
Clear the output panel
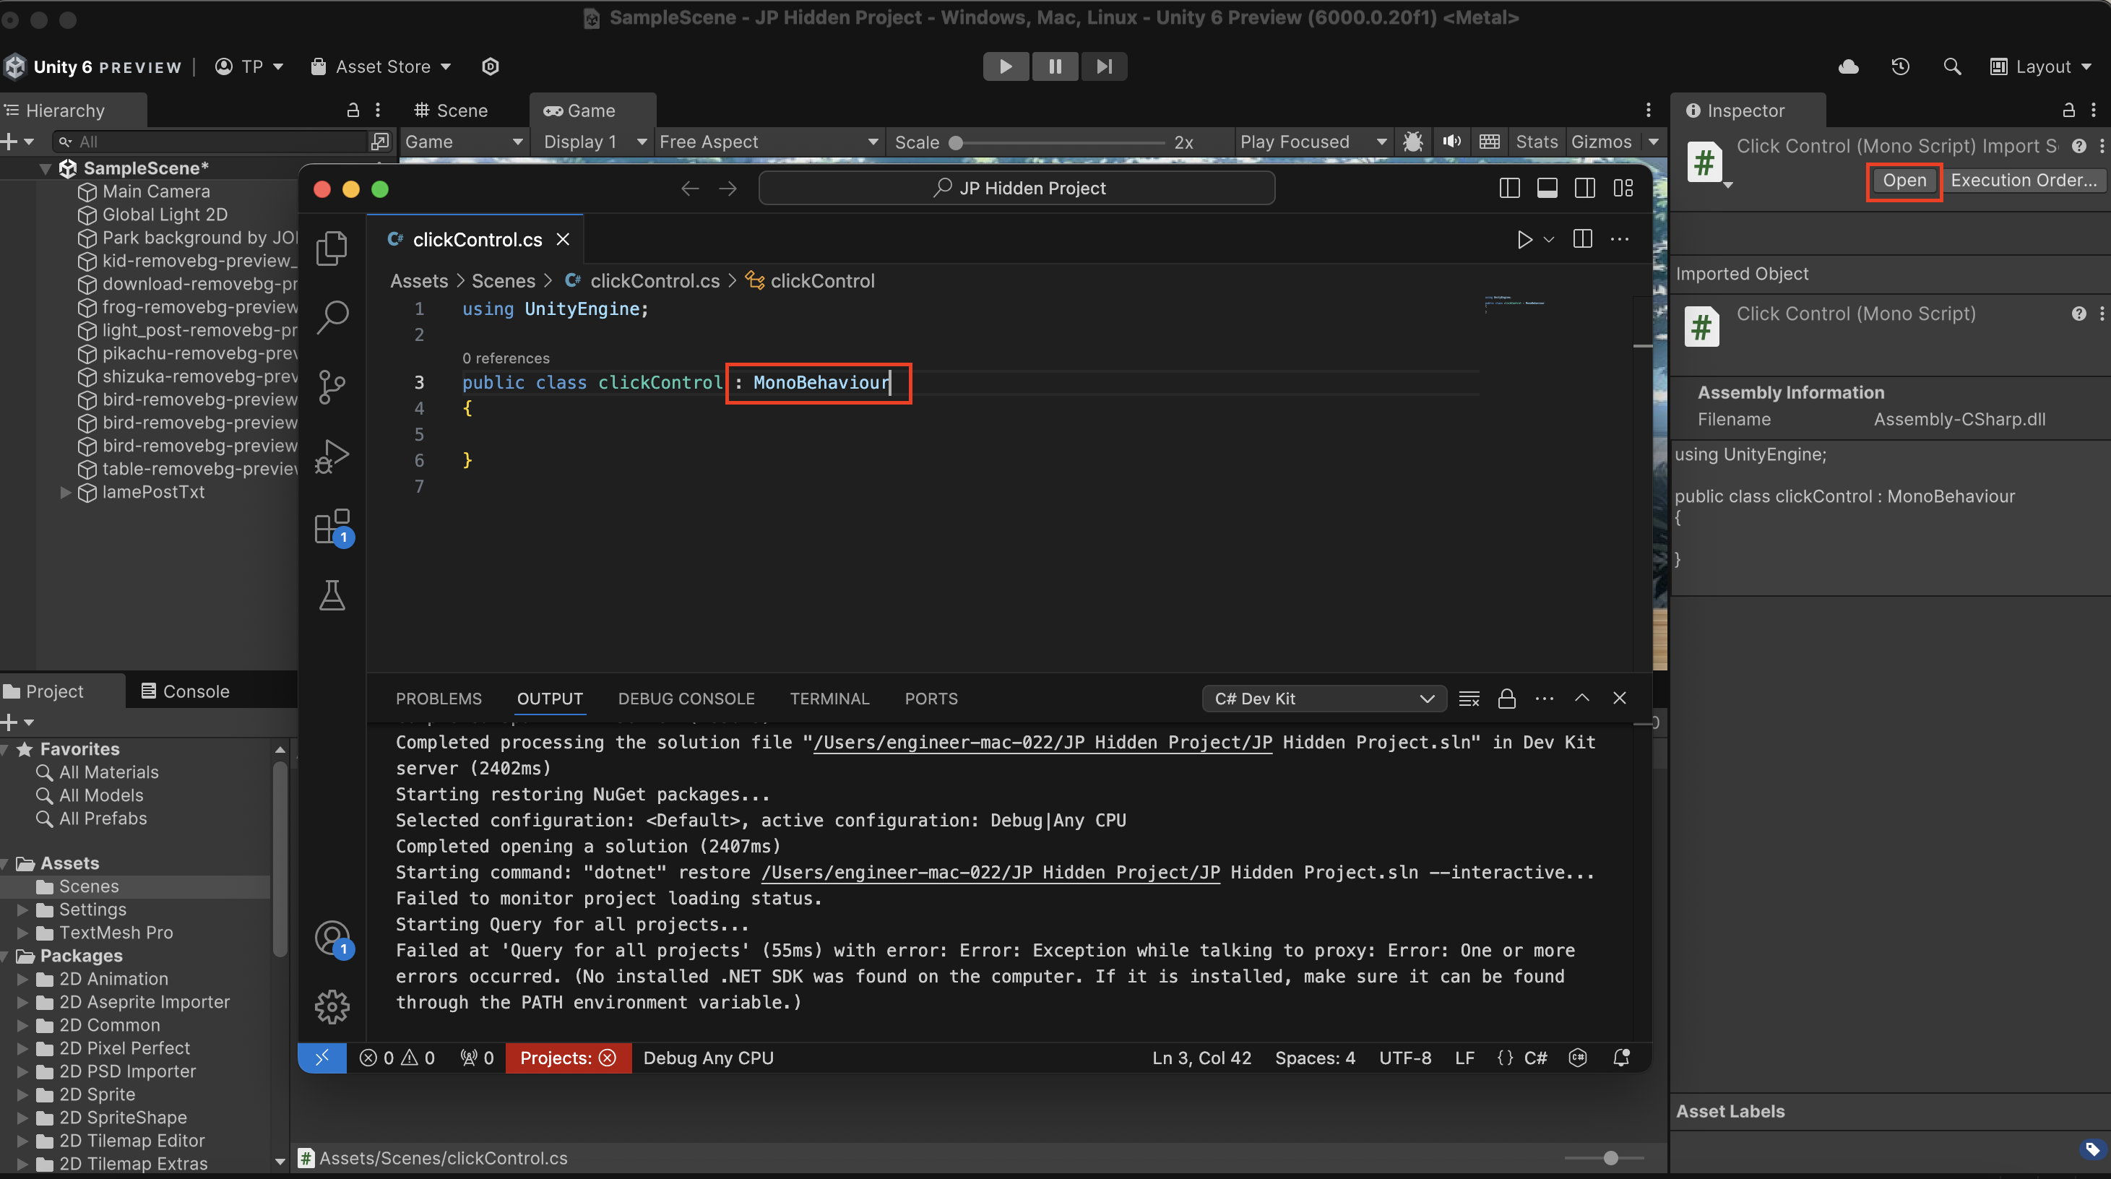1469,699
